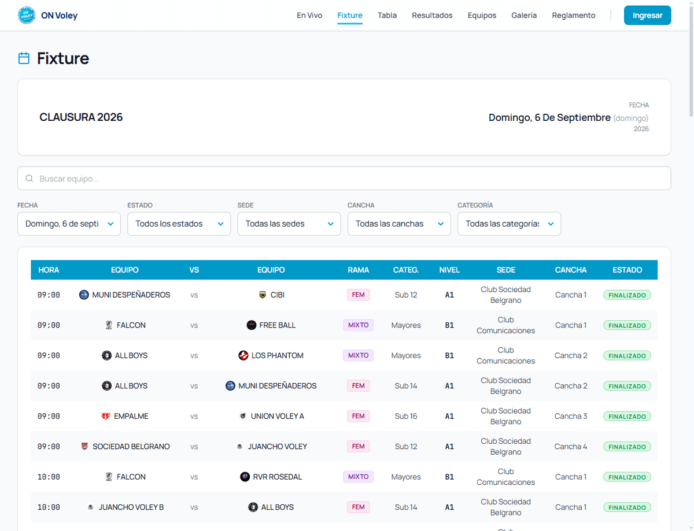The height and width of the screenshot is (531, 694).
Task: Click the LOS PHANTOM team logo
Action: (243, 355)
